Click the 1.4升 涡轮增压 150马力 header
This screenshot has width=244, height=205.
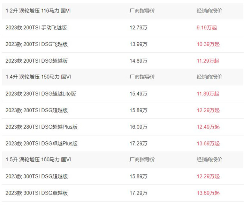(x=38, y=77)
